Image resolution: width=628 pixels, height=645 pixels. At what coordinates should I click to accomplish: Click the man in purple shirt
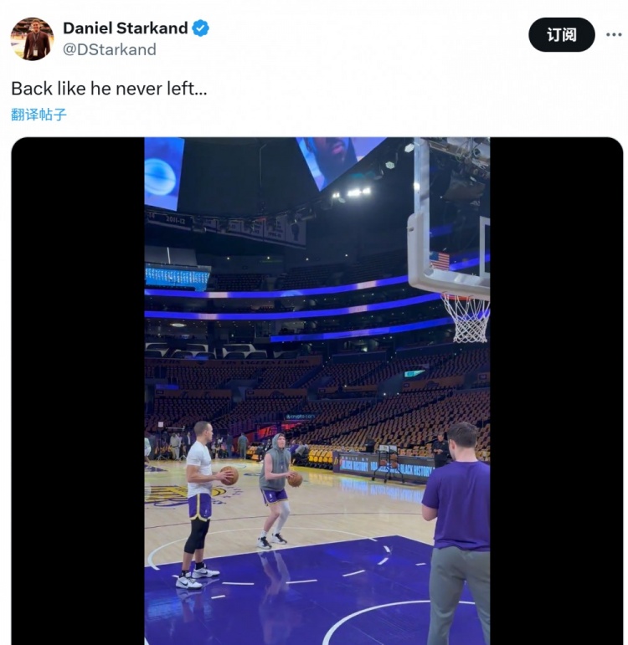458,527
